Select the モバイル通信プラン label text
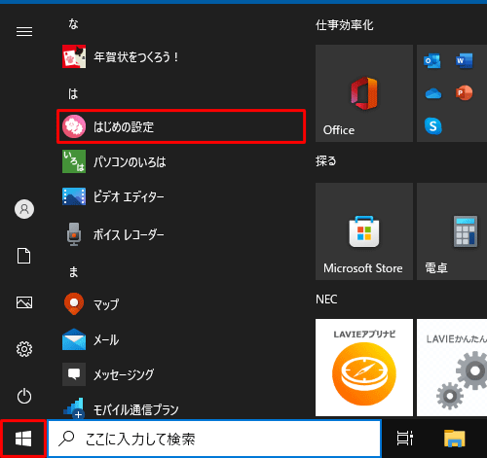The width and height of the screenshot is (487, 458). 136,409
